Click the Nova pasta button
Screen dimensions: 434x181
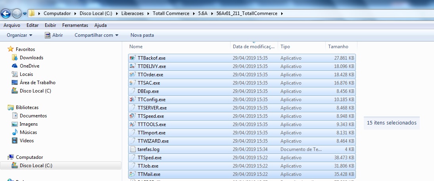(x=142, y=35)
